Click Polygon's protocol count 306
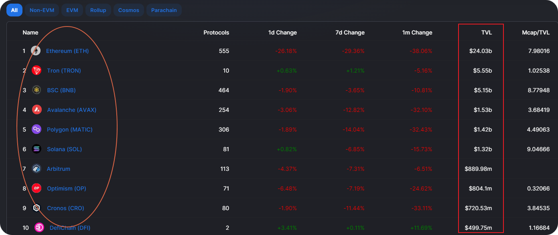Viewport: 558px width, 235px height. 224,130
